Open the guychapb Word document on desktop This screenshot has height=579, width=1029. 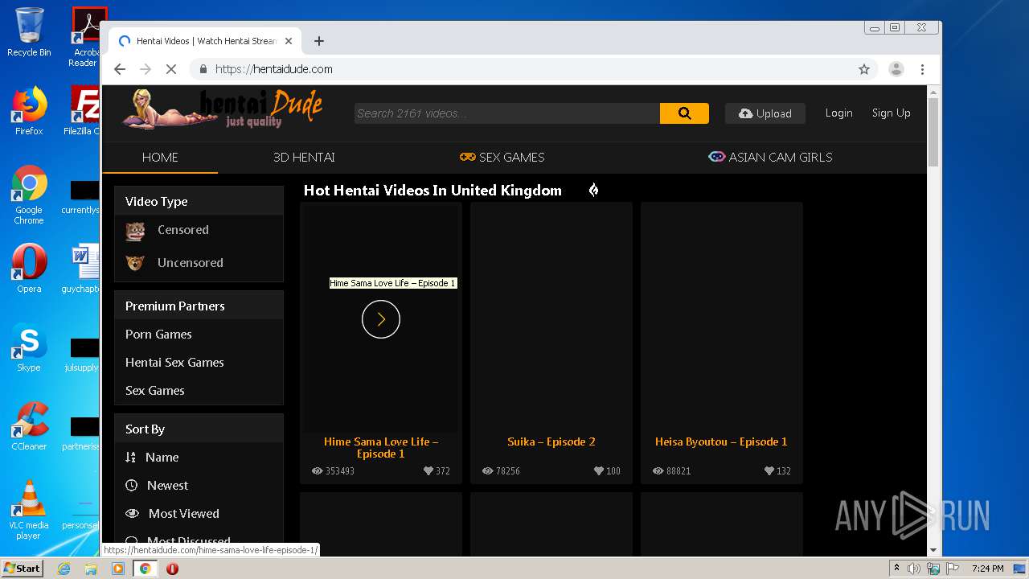coord(81,269)
